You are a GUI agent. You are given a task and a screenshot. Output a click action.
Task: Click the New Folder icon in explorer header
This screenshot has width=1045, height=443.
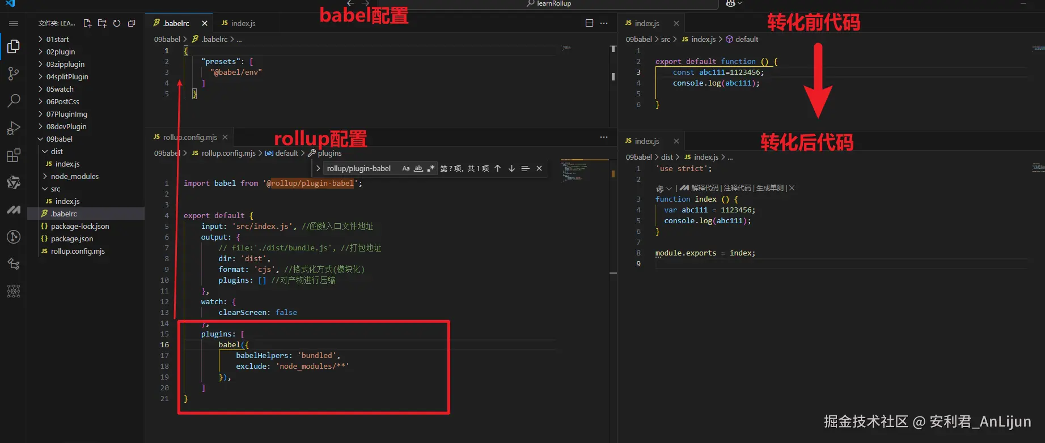102,23
